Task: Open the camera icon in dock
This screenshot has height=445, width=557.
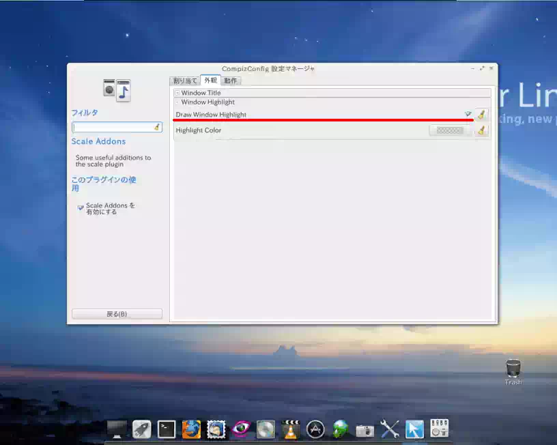Action: coord(365,431)
